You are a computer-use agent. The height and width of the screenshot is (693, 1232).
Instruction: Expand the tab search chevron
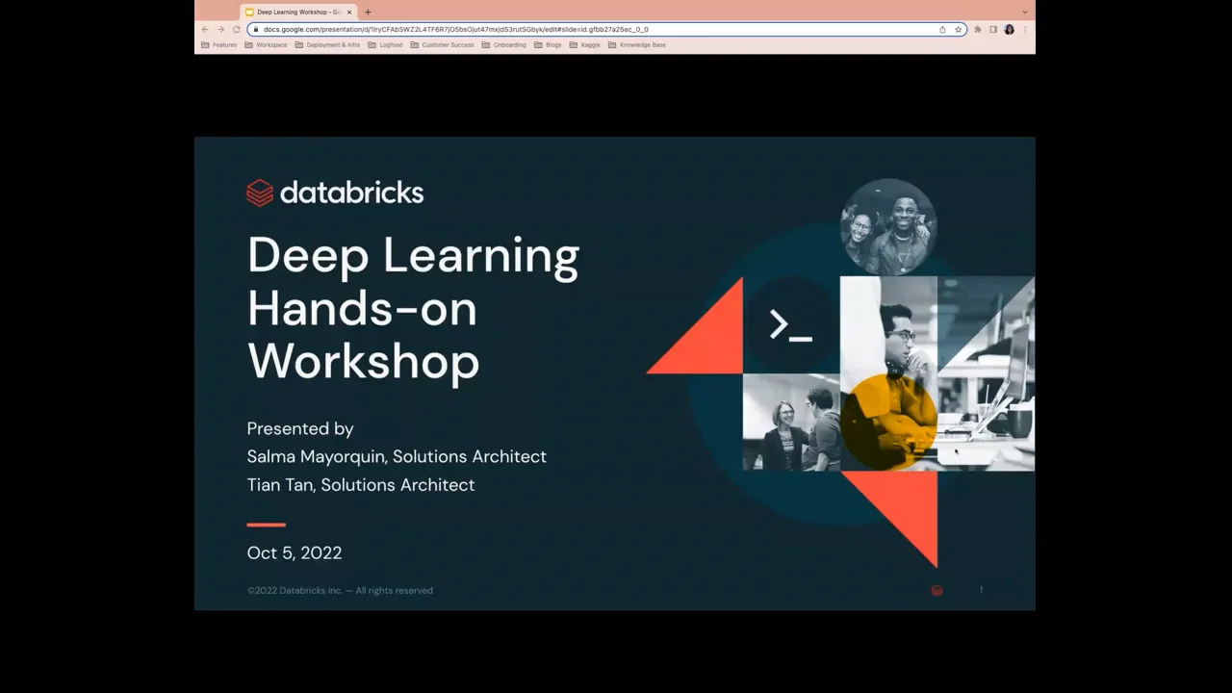[x=1024, y=13]
